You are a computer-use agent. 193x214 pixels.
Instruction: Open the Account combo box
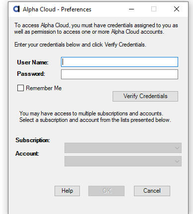123,161
